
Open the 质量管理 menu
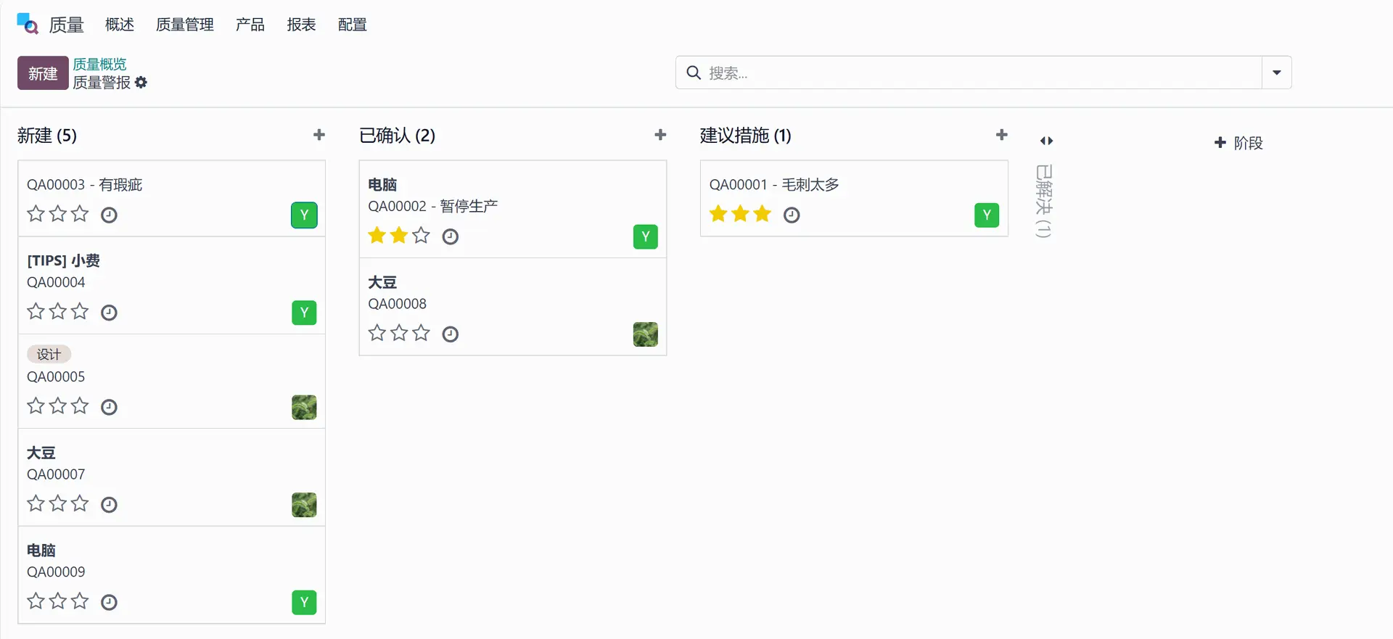185,25
